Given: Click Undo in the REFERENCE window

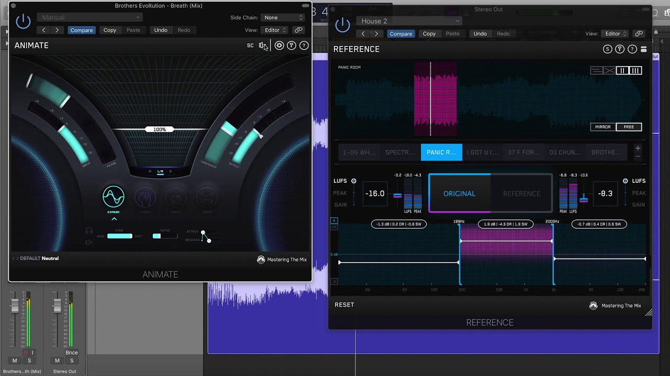Looking at the screenshot, I should 480,33.
